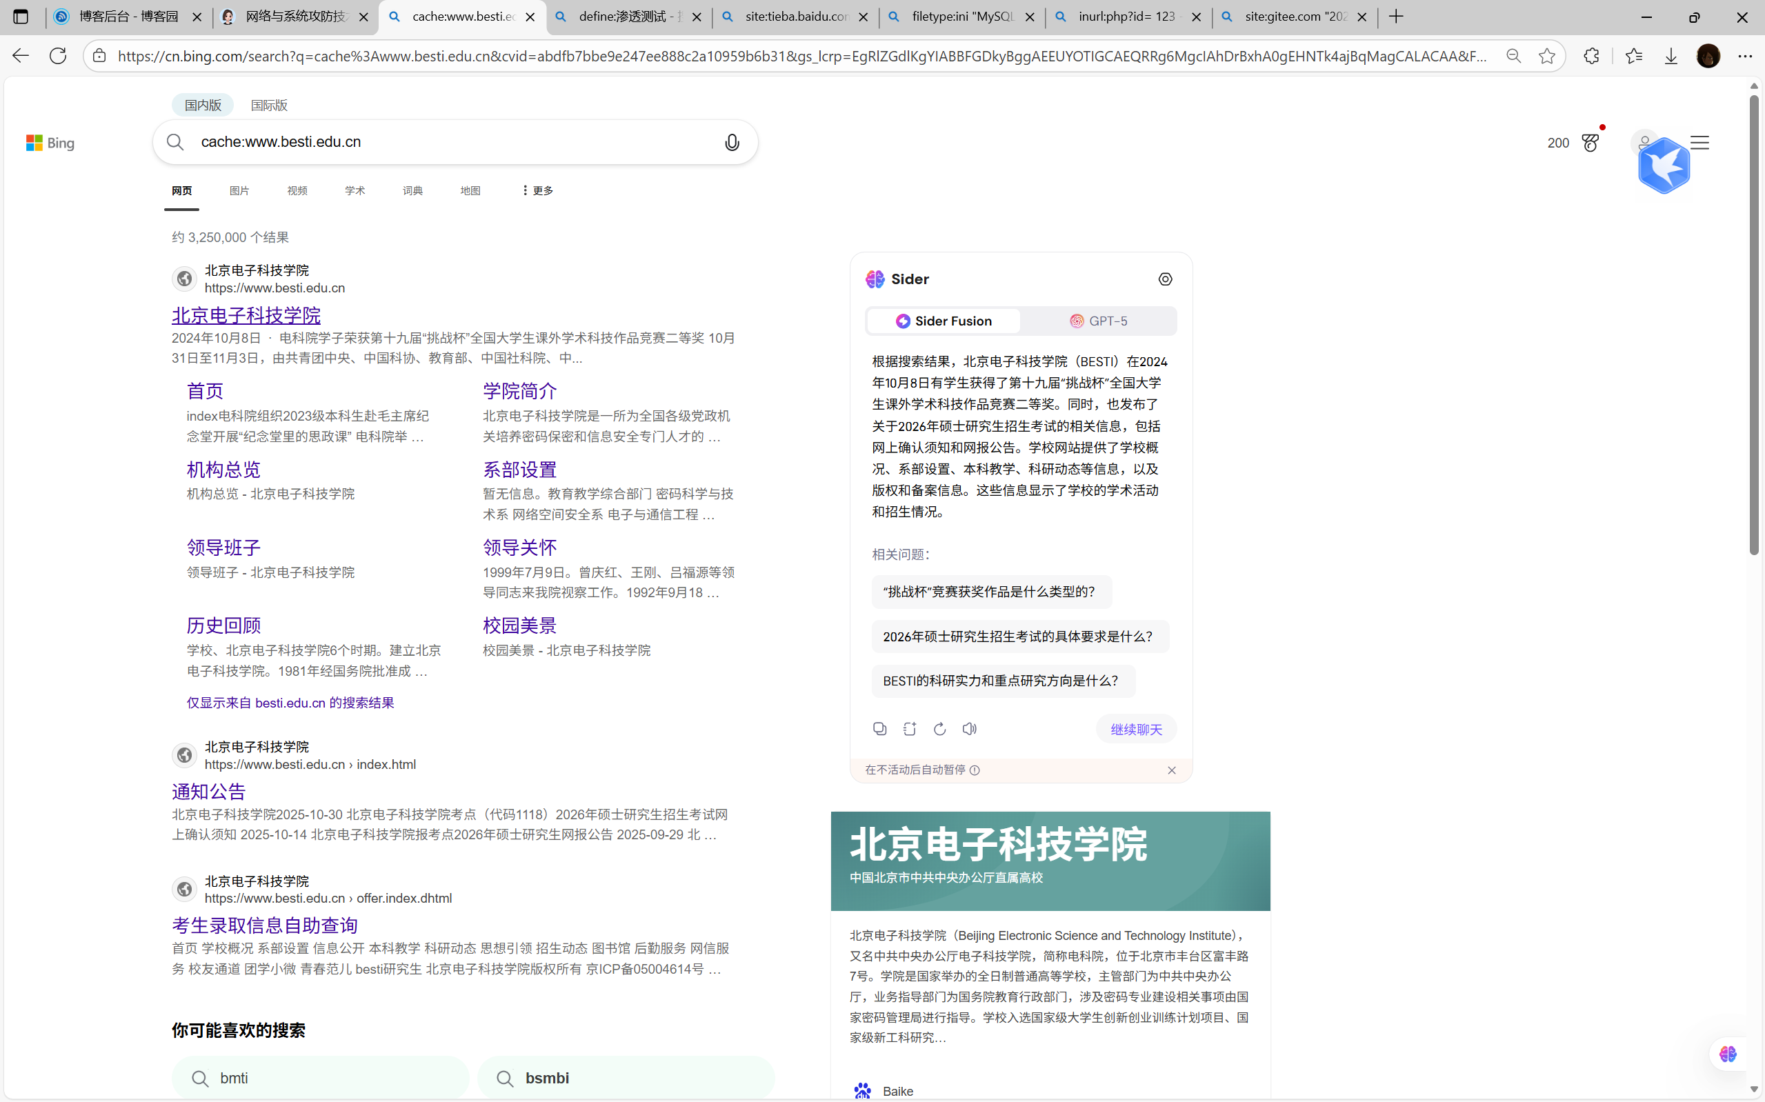Image resolution: width=1765 pixels, height=1102 pixels.
Task: Switch to 国际版 version
Action: (268, 105)
